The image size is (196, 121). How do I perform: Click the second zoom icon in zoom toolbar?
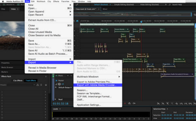(x=163, y=103)
